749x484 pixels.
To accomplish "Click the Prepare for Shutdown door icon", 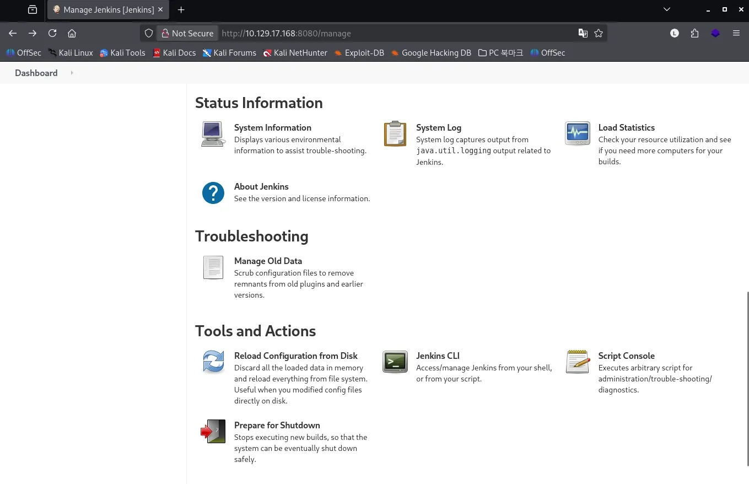I will click(x=213, y=432).
